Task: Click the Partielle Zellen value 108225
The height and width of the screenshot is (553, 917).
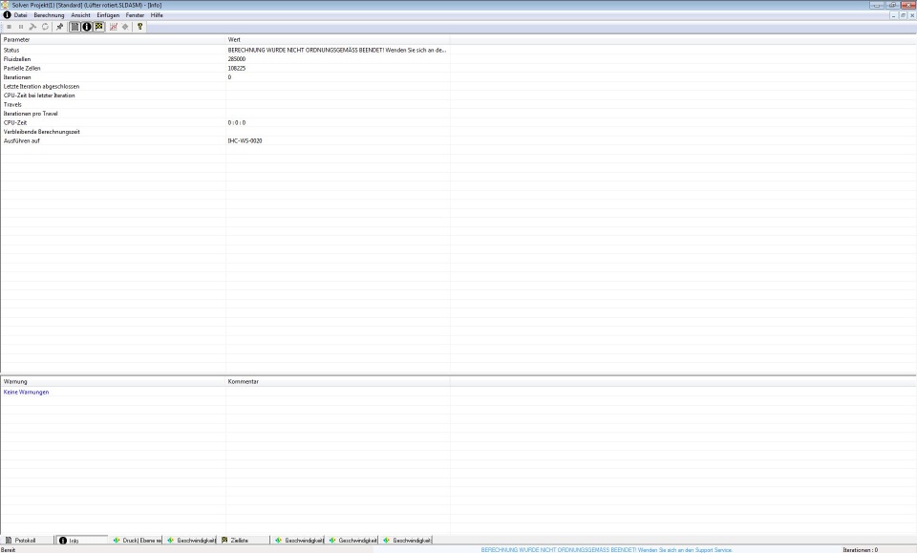Action: coord(237,69)
